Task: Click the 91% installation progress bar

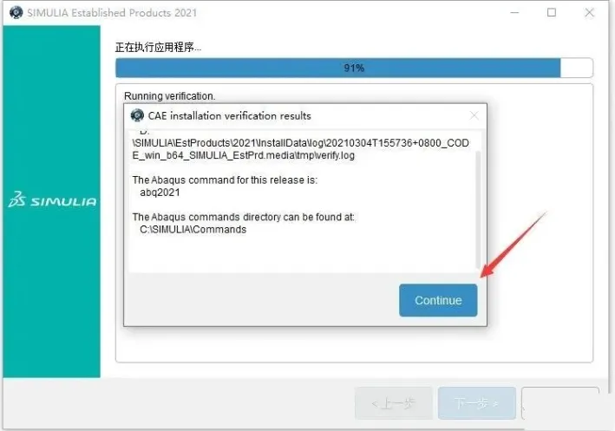Action: tap(354, 68)
